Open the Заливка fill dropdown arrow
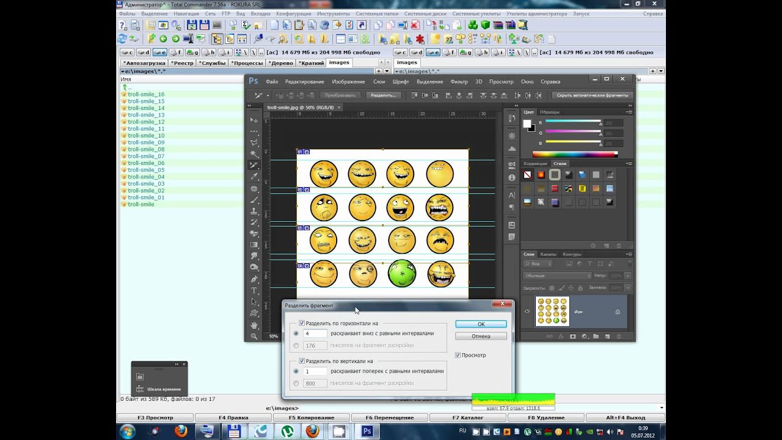 tap(628, 287)
